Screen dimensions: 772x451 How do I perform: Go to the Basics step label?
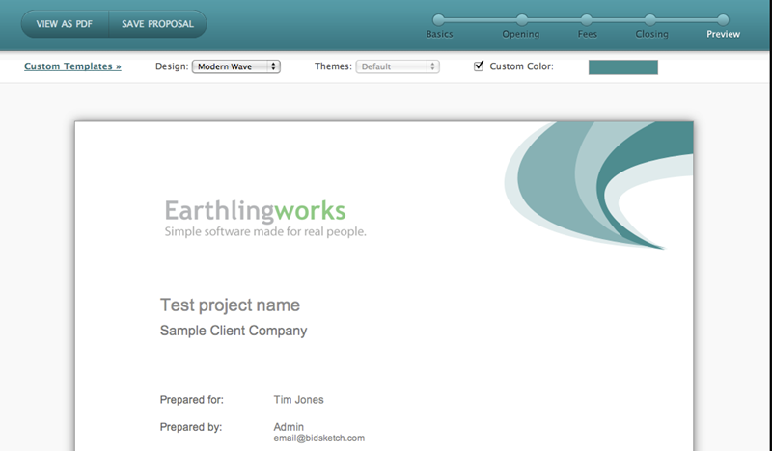[439, 35]
